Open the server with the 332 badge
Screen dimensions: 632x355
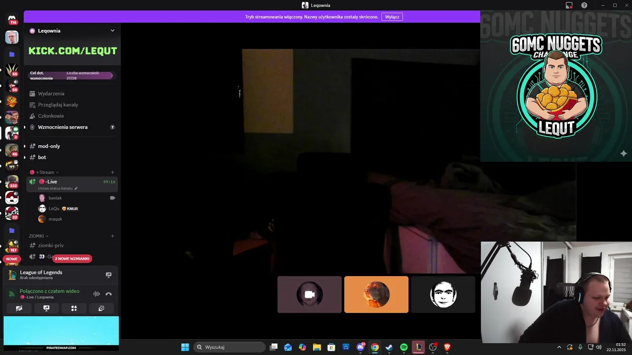12,181
